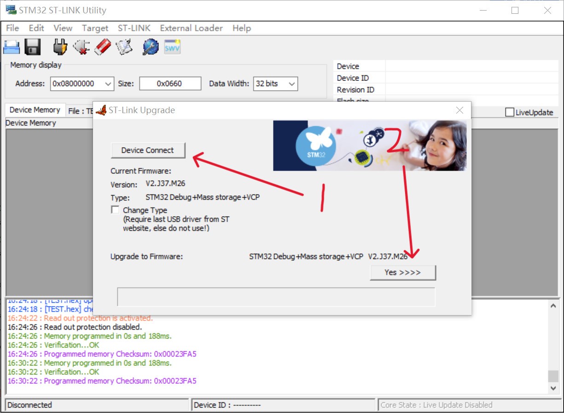Click the STM32 ST-LINK Utility title icon
Screen dimensions: 564x413
(x=11, y=10)
